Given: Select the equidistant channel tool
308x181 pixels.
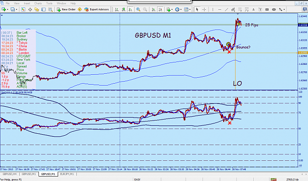Looking at the screenshot, I should click(233, 9).
